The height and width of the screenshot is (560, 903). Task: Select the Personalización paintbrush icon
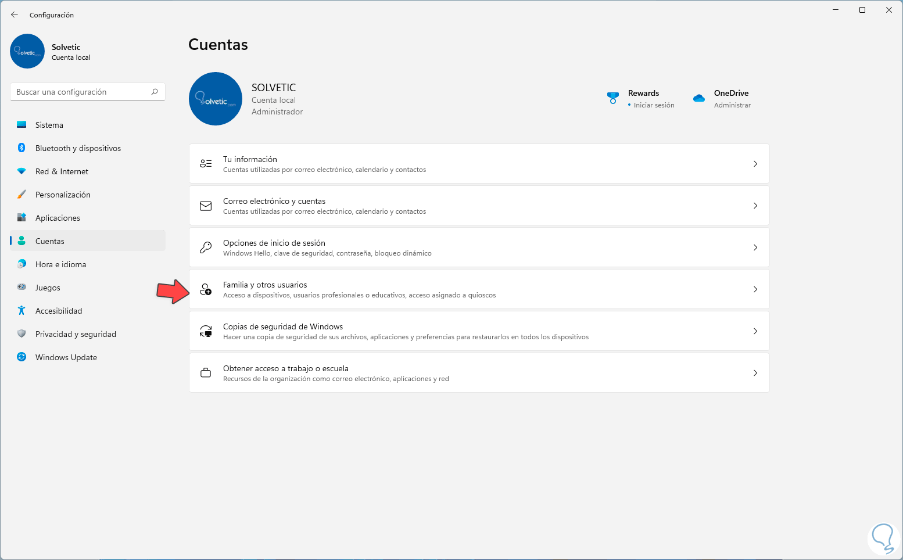21,195
